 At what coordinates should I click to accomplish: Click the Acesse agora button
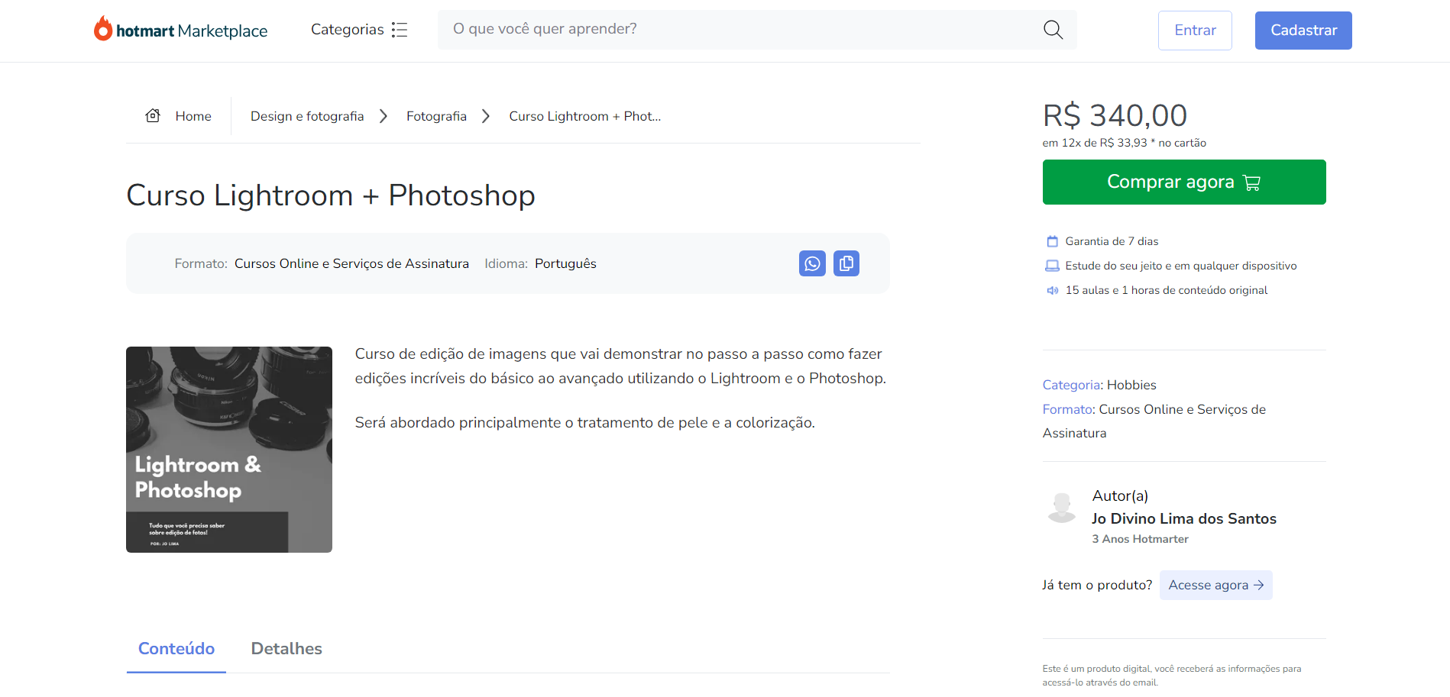click(1216, 585)
